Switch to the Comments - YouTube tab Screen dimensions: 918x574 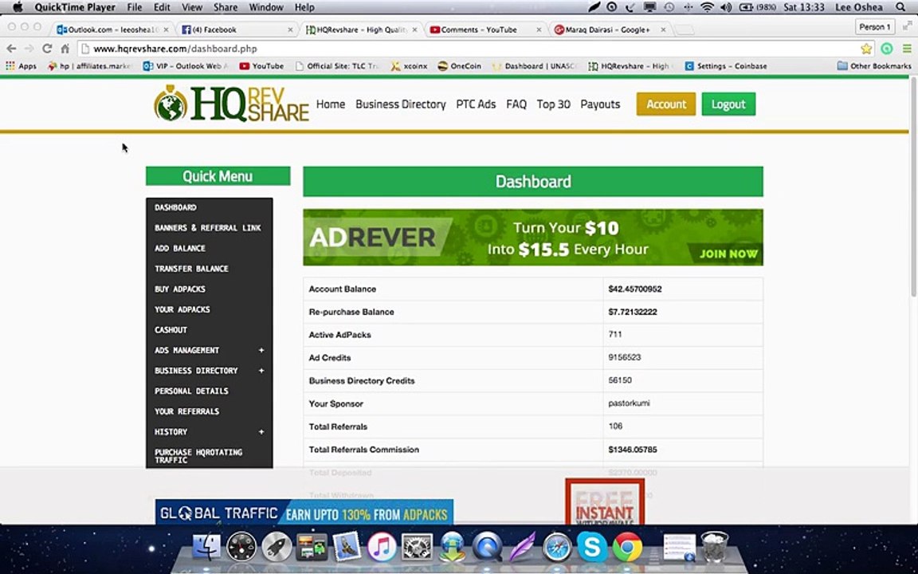click(484, 29)
